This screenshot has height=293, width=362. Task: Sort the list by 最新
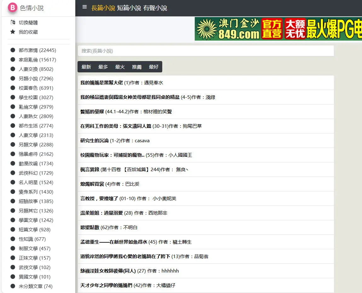pos(86,67)
